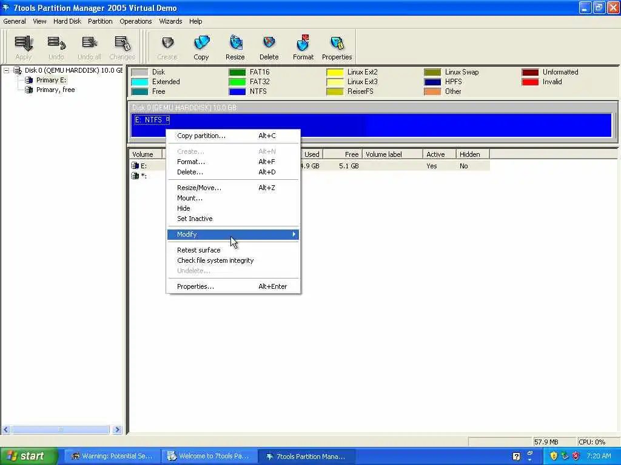Click the tree scrollbar right arrow
Screen dimensions: 621x465
(x=117, y=430)
